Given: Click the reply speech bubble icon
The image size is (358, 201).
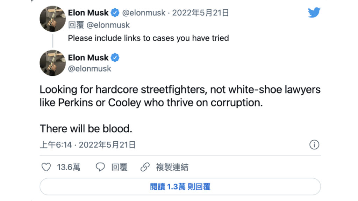Looking at the screenshot, I should tap(100, 167).
